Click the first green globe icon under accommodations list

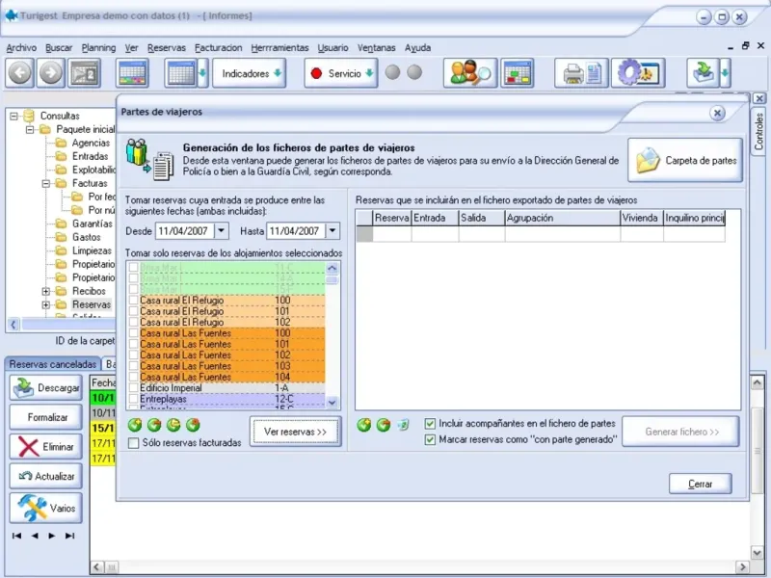(x=135, y=425)
